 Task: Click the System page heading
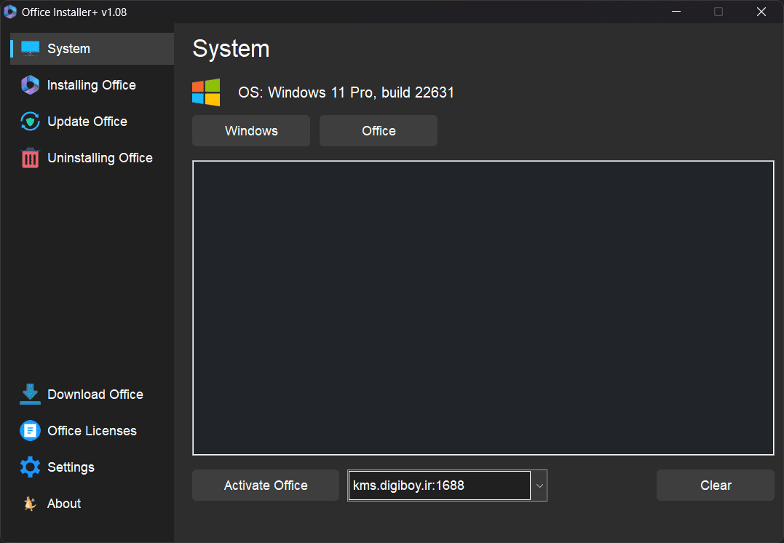pos(231,49)
